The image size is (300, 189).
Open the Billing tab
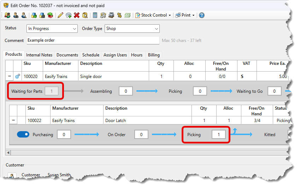pyautogui.click(x=154, y=55)
